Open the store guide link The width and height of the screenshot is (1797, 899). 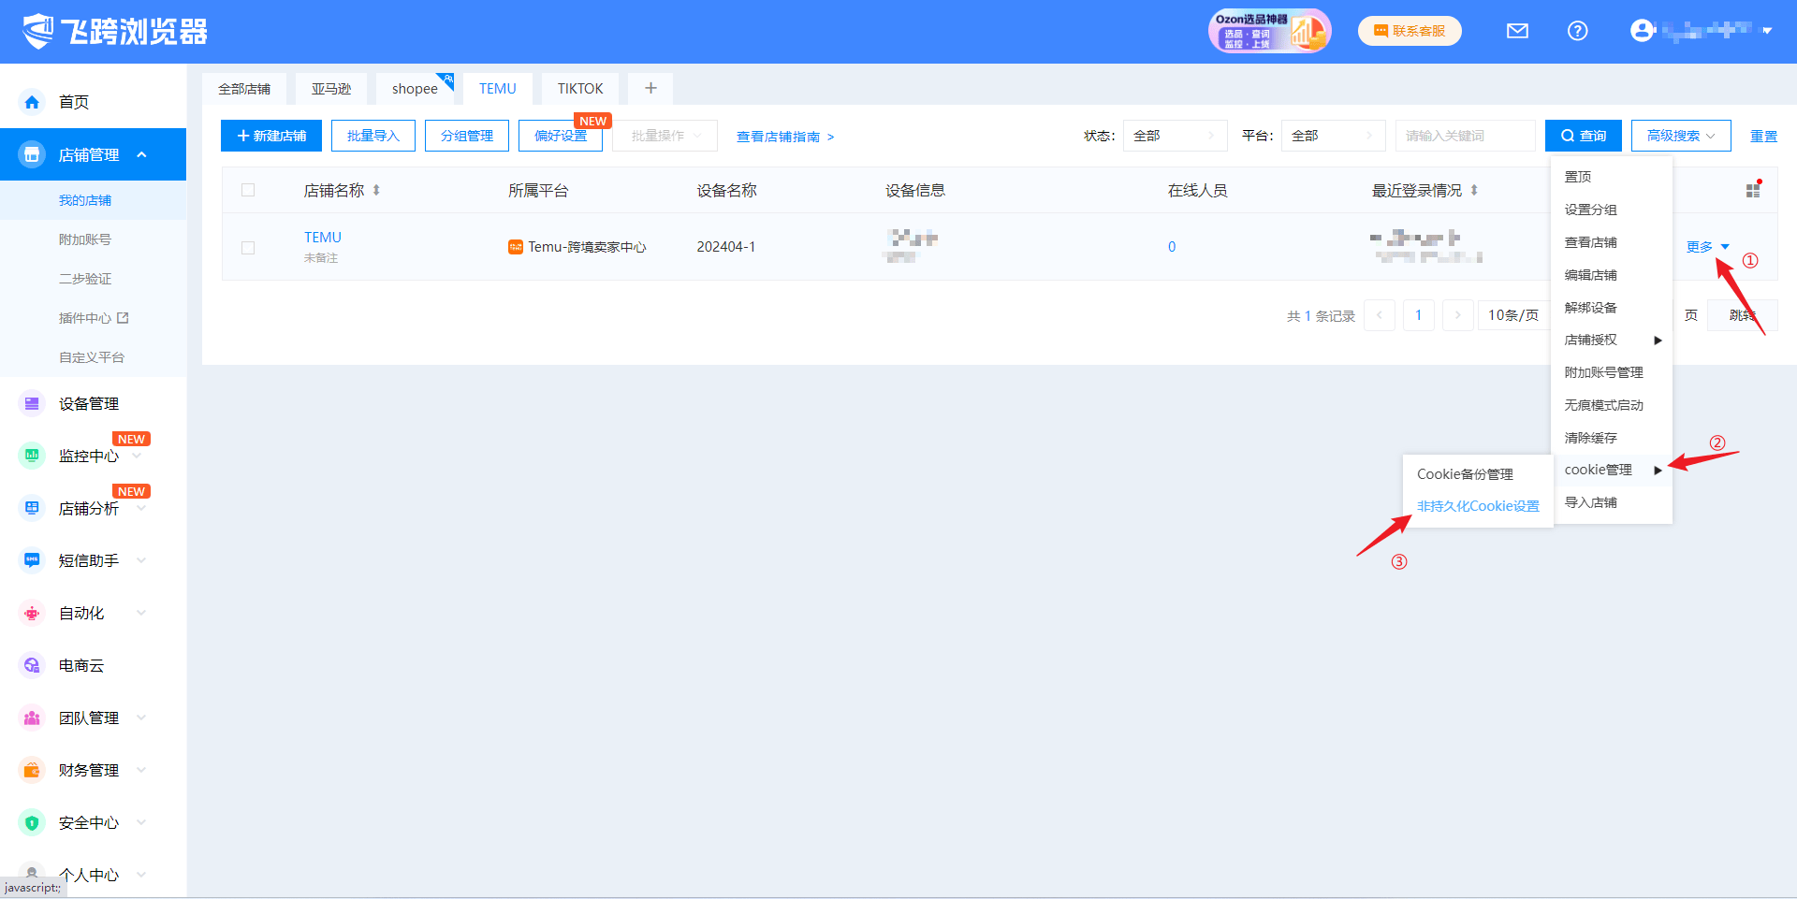784,137
